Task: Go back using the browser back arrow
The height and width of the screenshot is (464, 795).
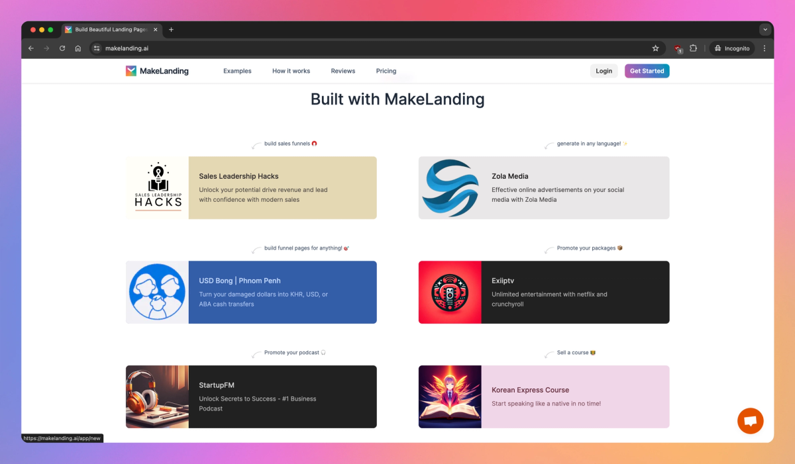Action: point(30,48)
